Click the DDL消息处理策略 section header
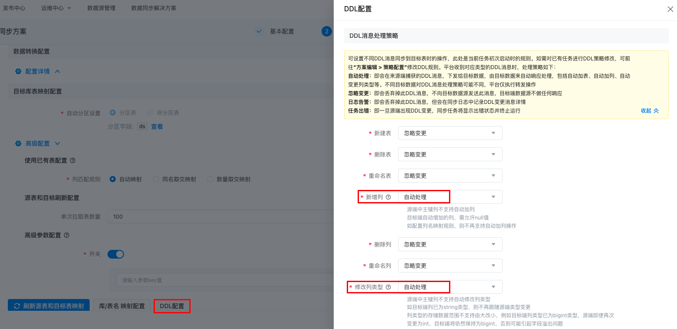Viewport: 677px width, 329px height. (506, 36)
